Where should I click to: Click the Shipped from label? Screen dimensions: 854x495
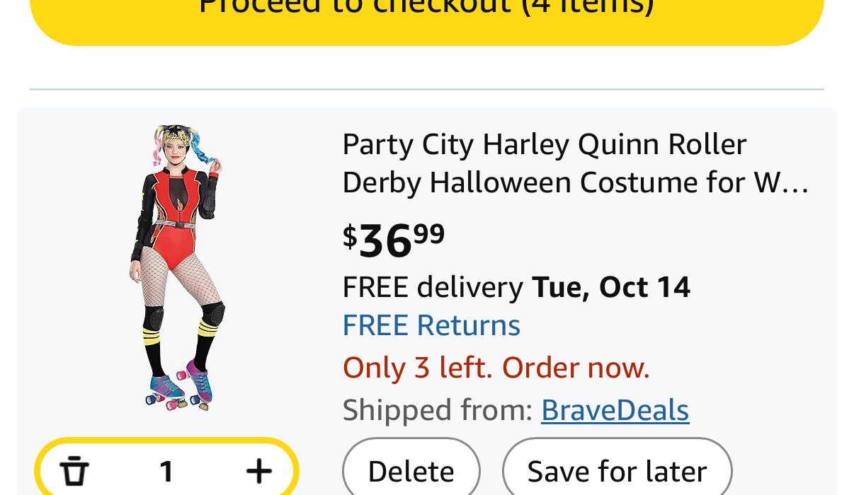point(437,410)
